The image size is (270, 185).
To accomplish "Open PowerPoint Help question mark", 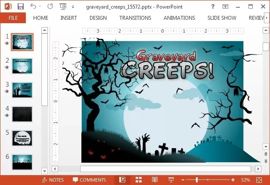I will pyautogui.click(x=214, y=7).
